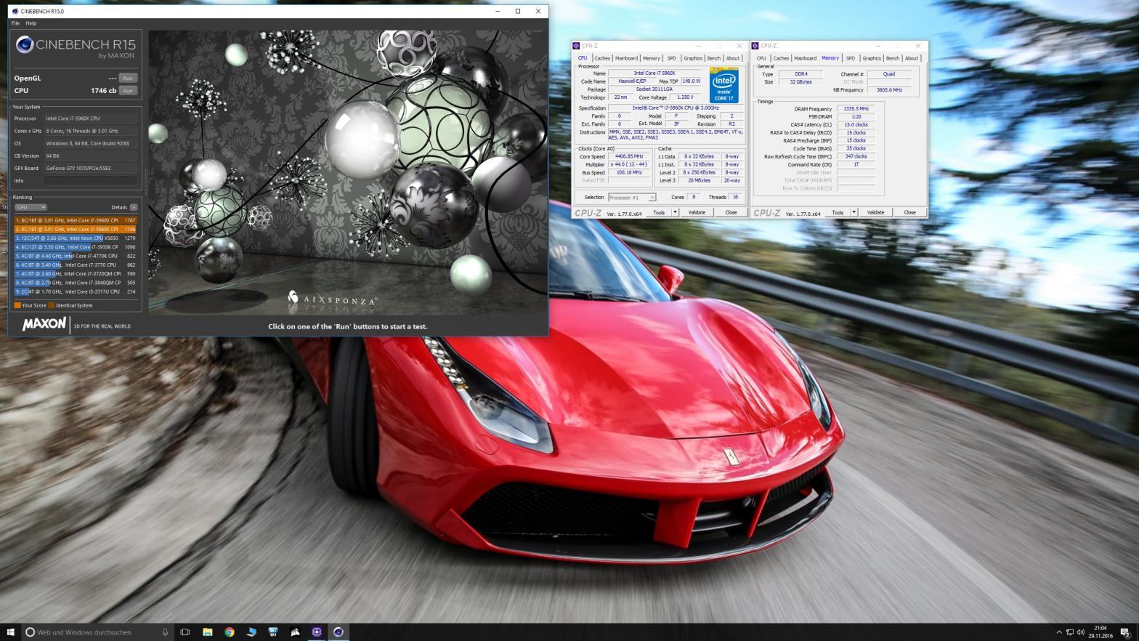Open Graphics tab in CPU-Z processor window
Image resolution: width=1139 pixels, height=641 pixels.
(x=693, y=58)
